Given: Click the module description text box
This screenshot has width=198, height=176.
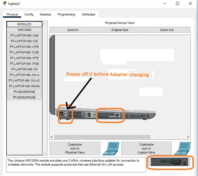Looking at the screenshot, I should [x=76, y=165].
